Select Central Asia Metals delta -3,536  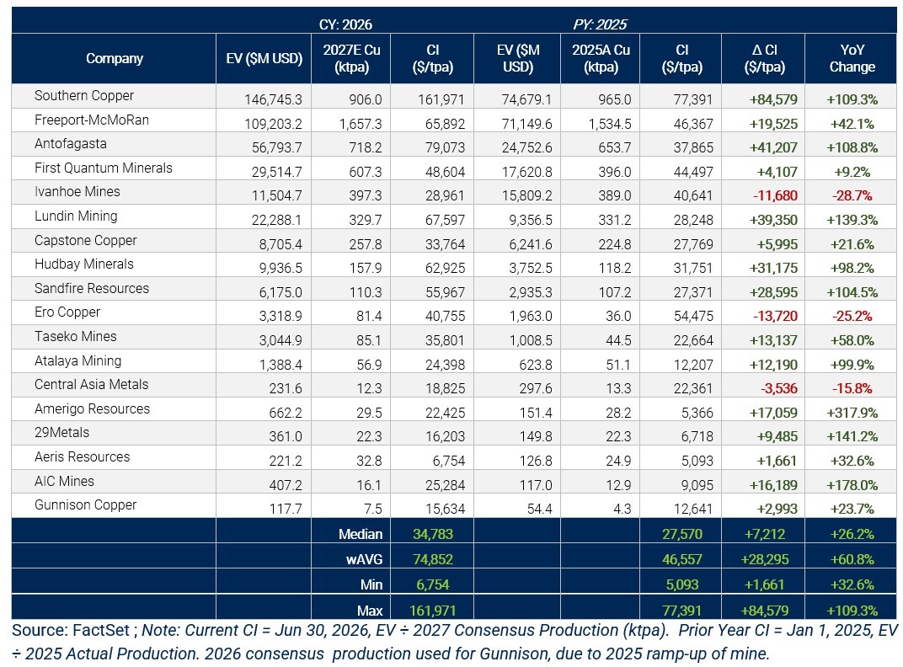779,388
